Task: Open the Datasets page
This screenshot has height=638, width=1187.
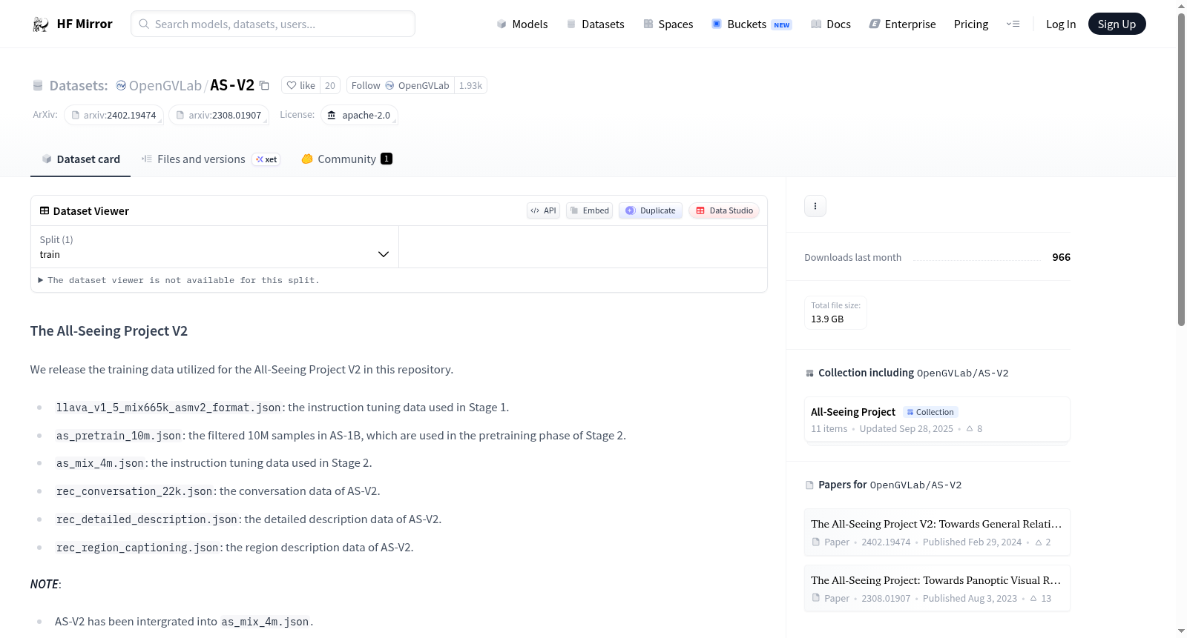Action: (596, 24)
